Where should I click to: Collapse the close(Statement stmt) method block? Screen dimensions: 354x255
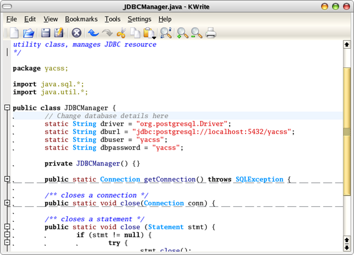pos(7,227)
